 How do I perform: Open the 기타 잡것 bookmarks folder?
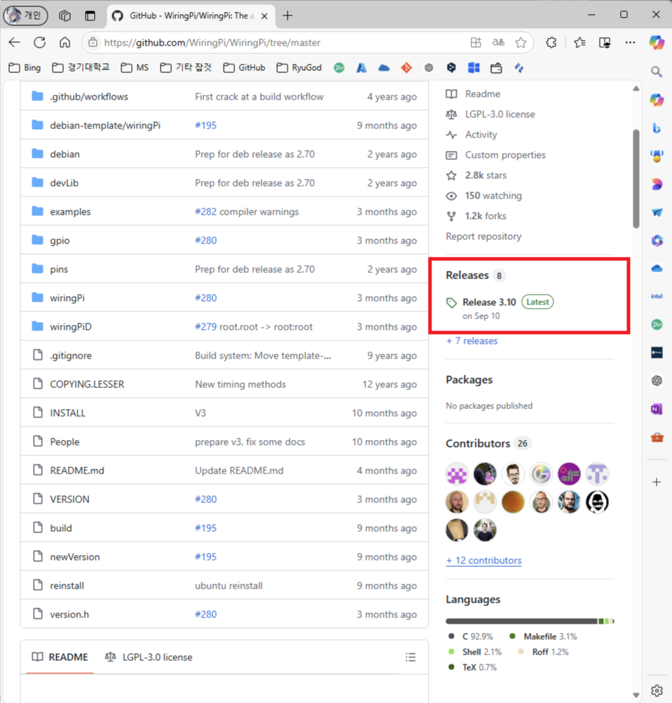(x=186, y=67)
